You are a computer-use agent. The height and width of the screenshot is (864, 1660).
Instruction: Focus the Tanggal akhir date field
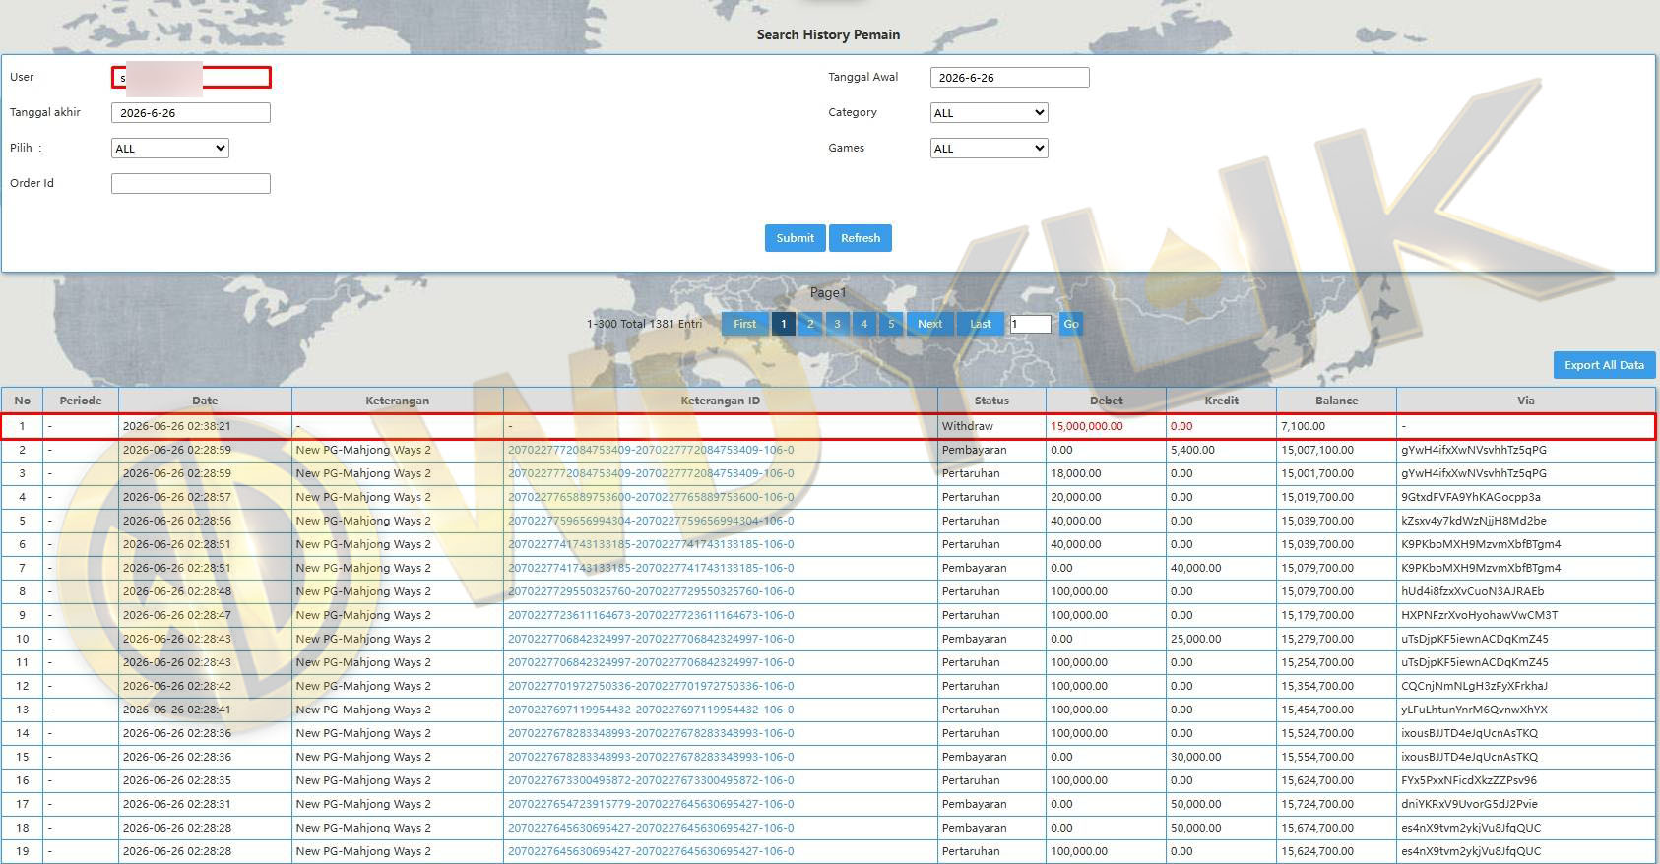click(191, 113)
